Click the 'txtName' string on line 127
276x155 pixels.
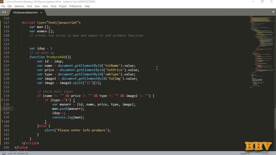[x=112, y=65]
